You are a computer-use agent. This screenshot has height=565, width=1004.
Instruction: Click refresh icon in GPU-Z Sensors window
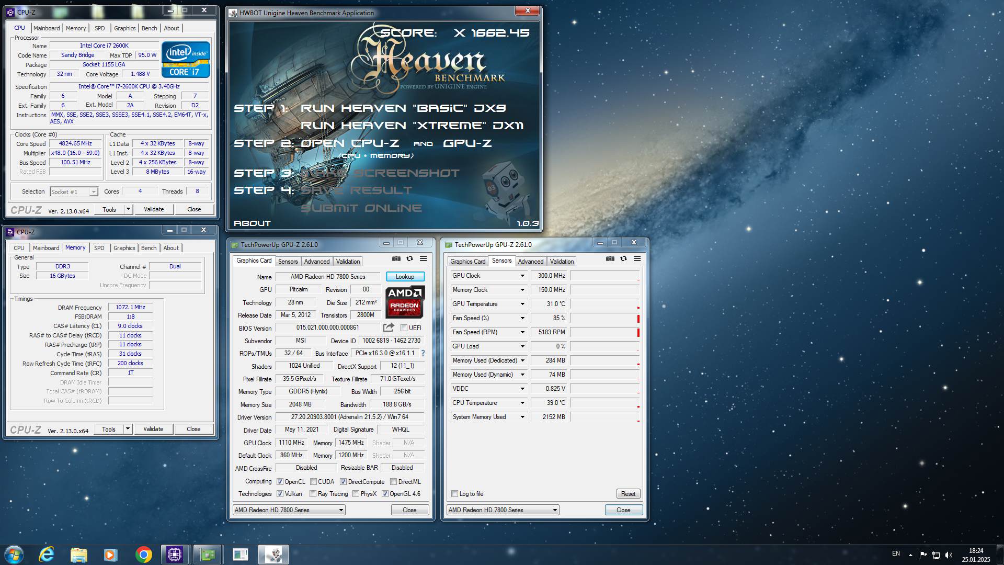coord(623,258)
